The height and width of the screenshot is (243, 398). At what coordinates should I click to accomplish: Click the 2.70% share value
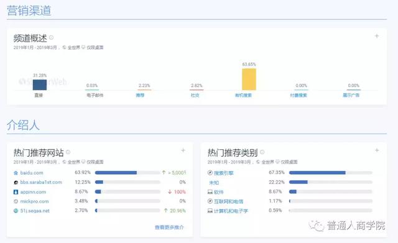[81, 210]
